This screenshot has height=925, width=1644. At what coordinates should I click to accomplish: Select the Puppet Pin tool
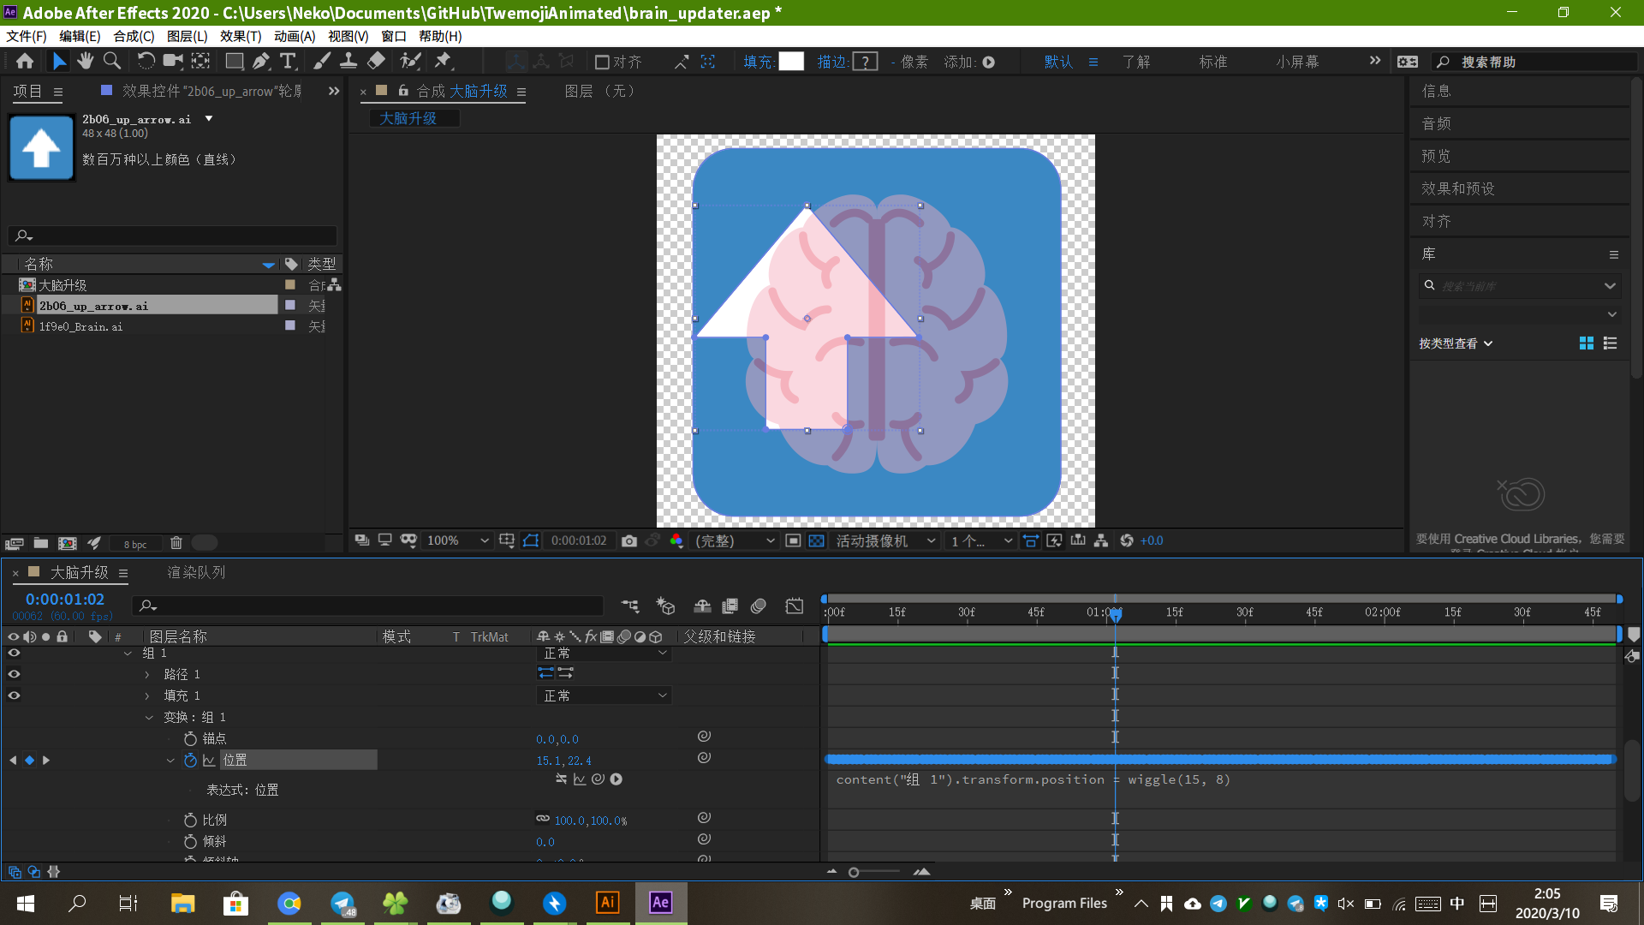tap(443, 61)
